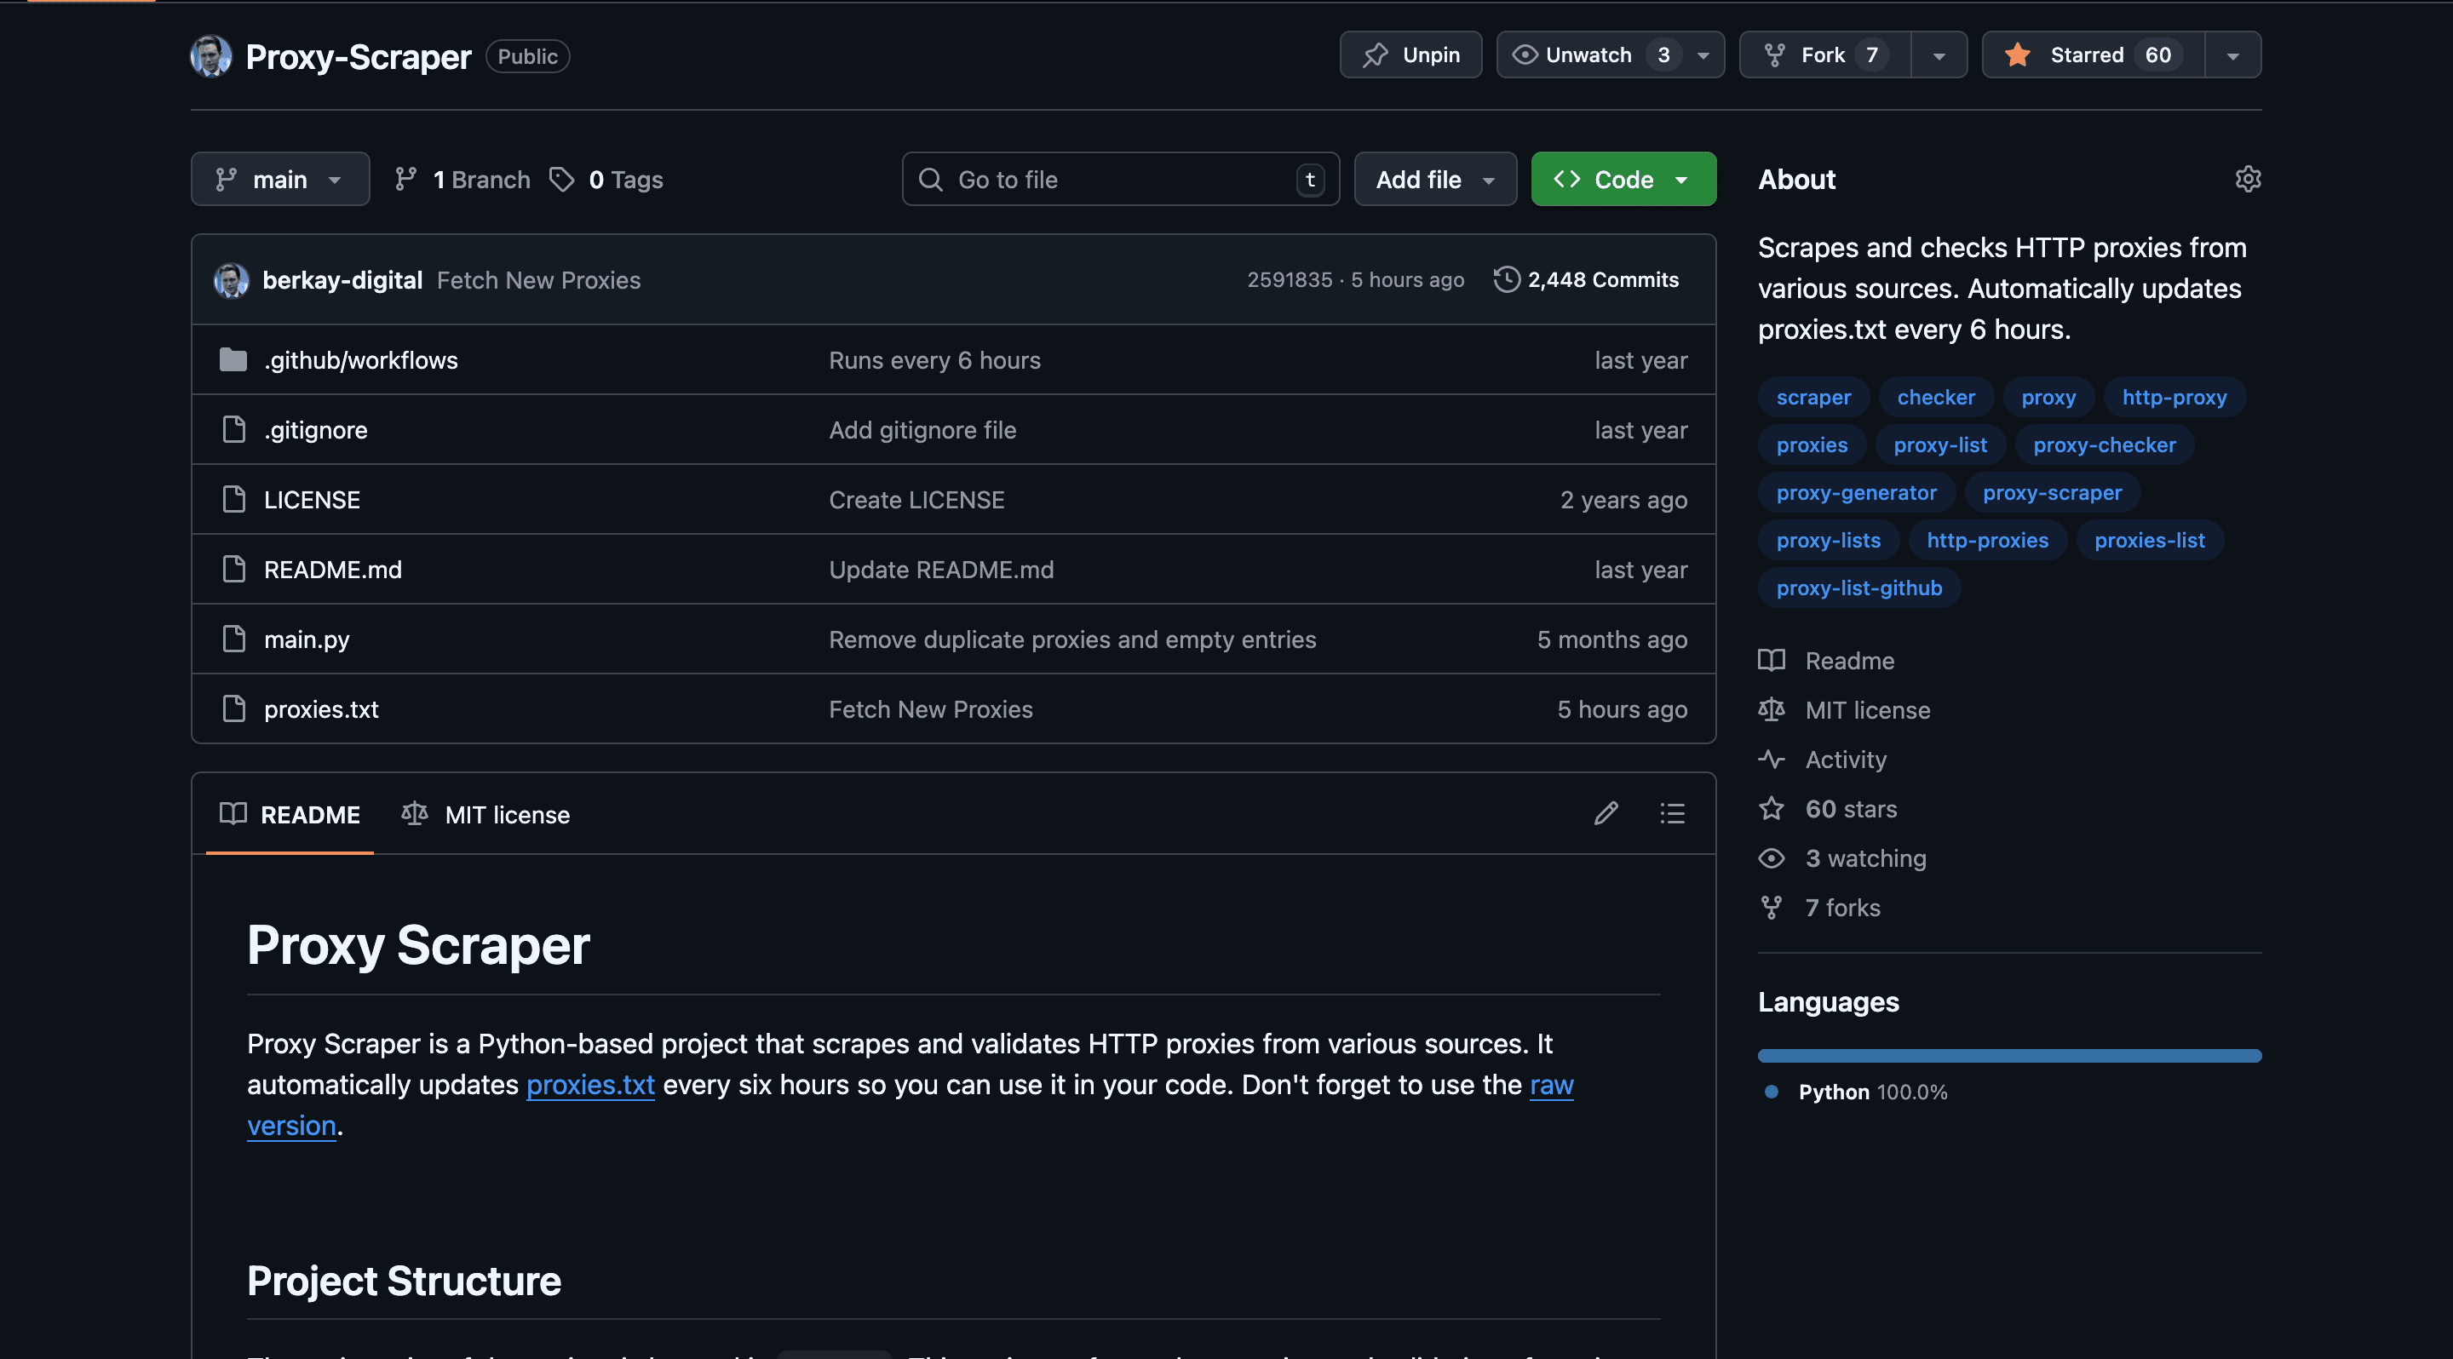Open the About section settings gear
This screenshot has height=1359, width=2453.
pyautogui.click(x=2248, y=179)
